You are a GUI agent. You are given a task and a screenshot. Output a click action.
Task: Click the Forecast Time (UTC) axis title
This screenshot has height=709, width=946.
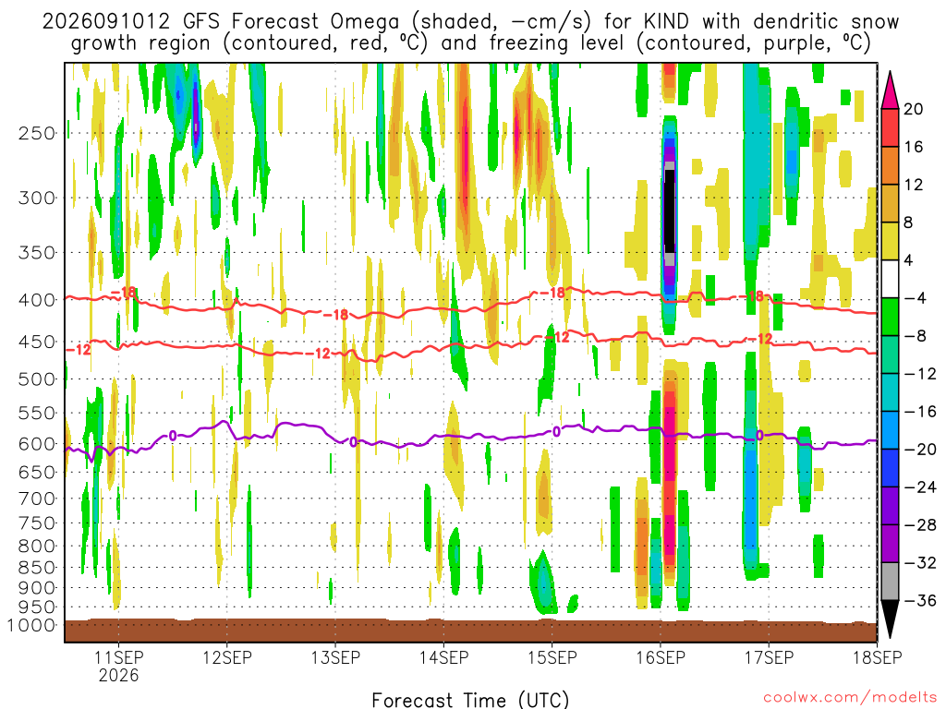click(470, 700)
